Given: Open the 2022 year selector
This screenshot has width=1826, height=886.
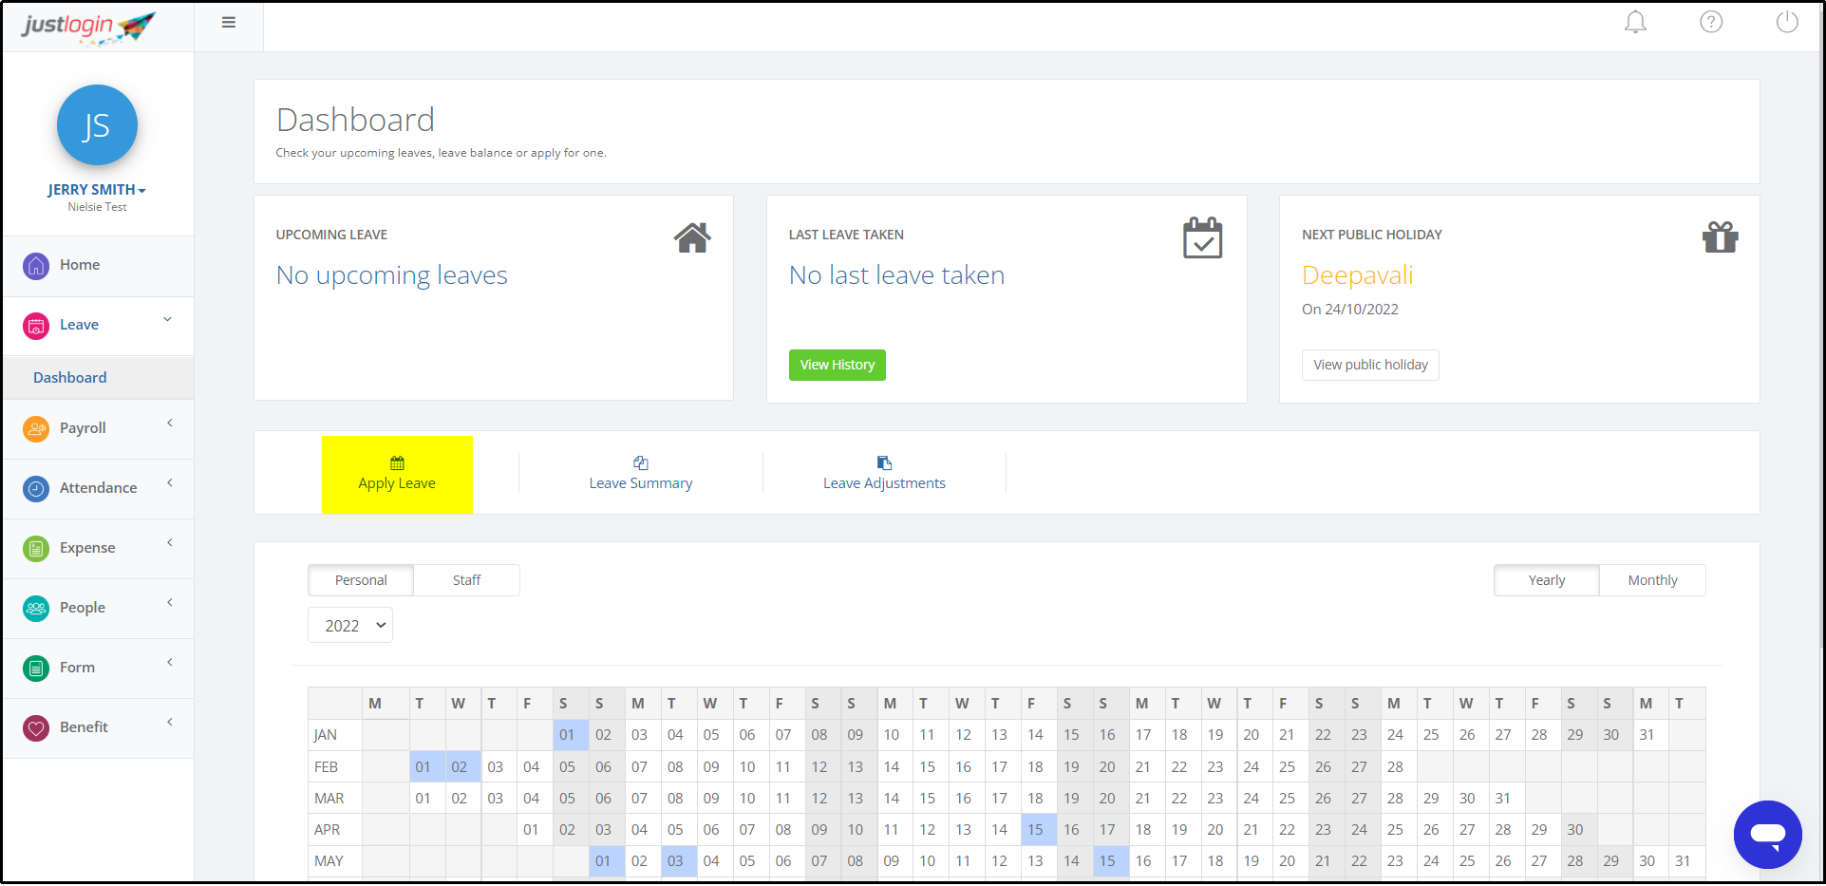Looking at the screenshot, I should 349,625.
